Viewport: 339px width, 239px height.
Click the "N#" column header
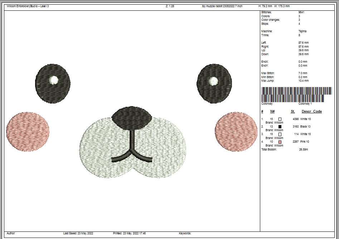coord(272,111)
